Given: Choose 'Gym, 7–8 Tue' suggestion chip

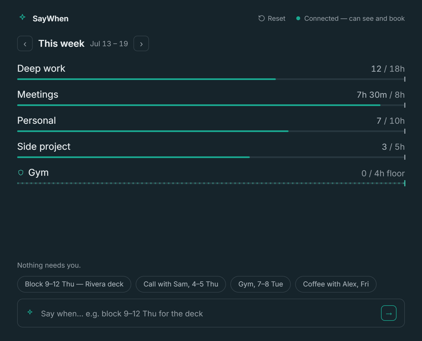Looking at the screenshot, I should [x=261, y=284].
